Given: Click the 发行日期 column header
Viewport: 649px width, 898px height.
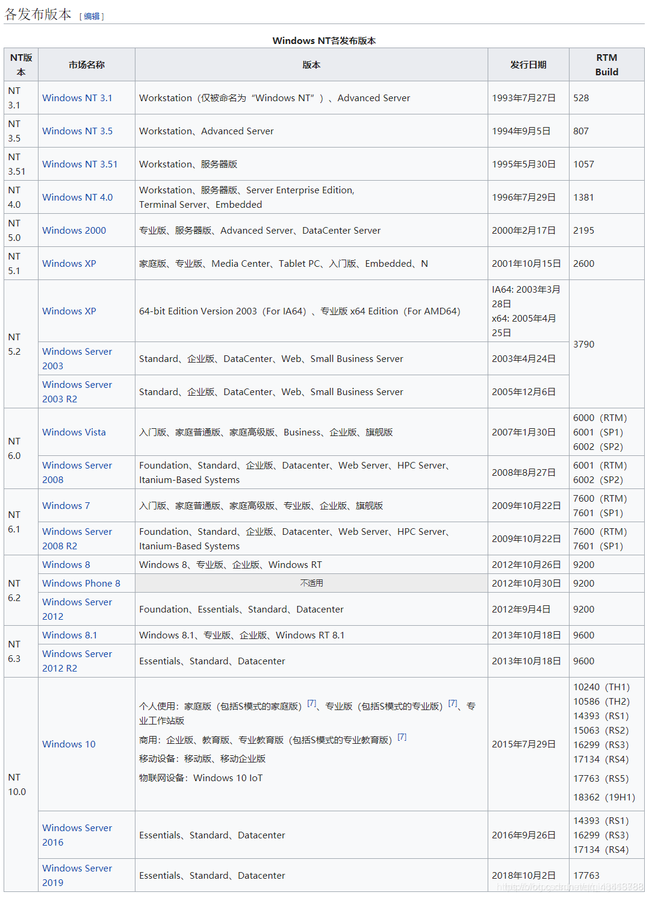Looking at the screenshot, I should [529, 65].
